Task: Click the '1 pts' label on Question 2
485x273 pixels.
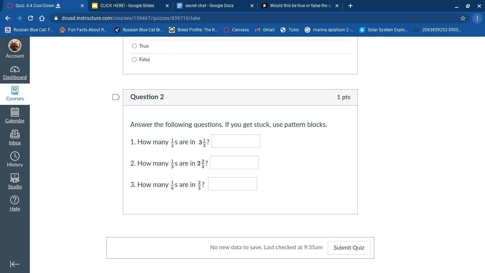Action: click(x=344, y=97)
